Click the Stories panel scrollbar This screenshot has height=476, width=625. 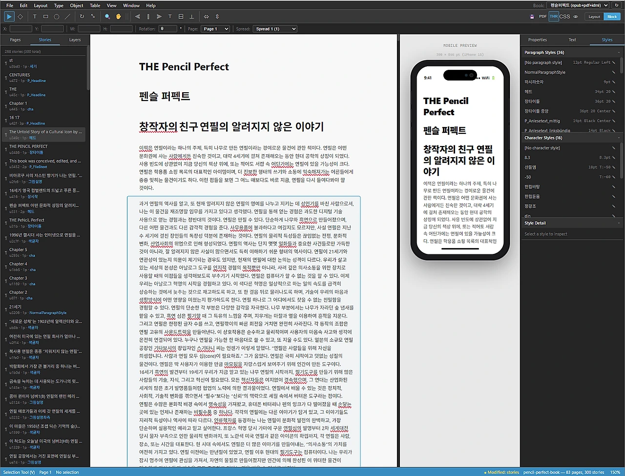[x=88, y=68]
